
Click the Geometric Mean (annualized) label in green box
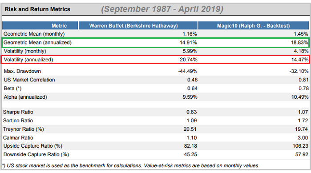(x=37, y=42)
